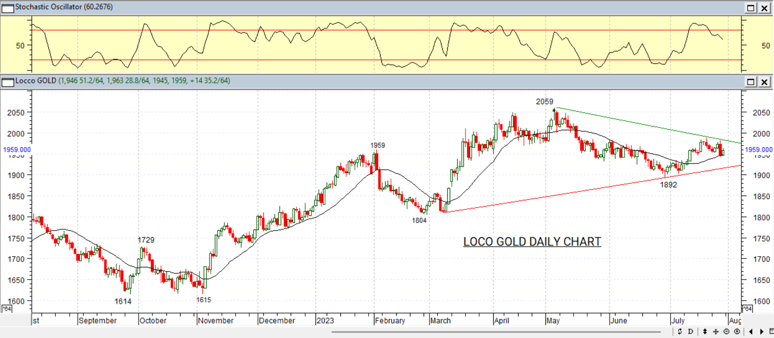Image resolution: width=774 pixels, height=338 pixels.
Task: Click the 1892 low price label
Action: click(668, 185)
